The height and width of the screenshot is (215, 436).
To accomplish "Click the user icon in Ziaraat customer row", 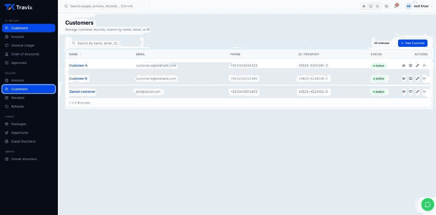I will [425, 92].
